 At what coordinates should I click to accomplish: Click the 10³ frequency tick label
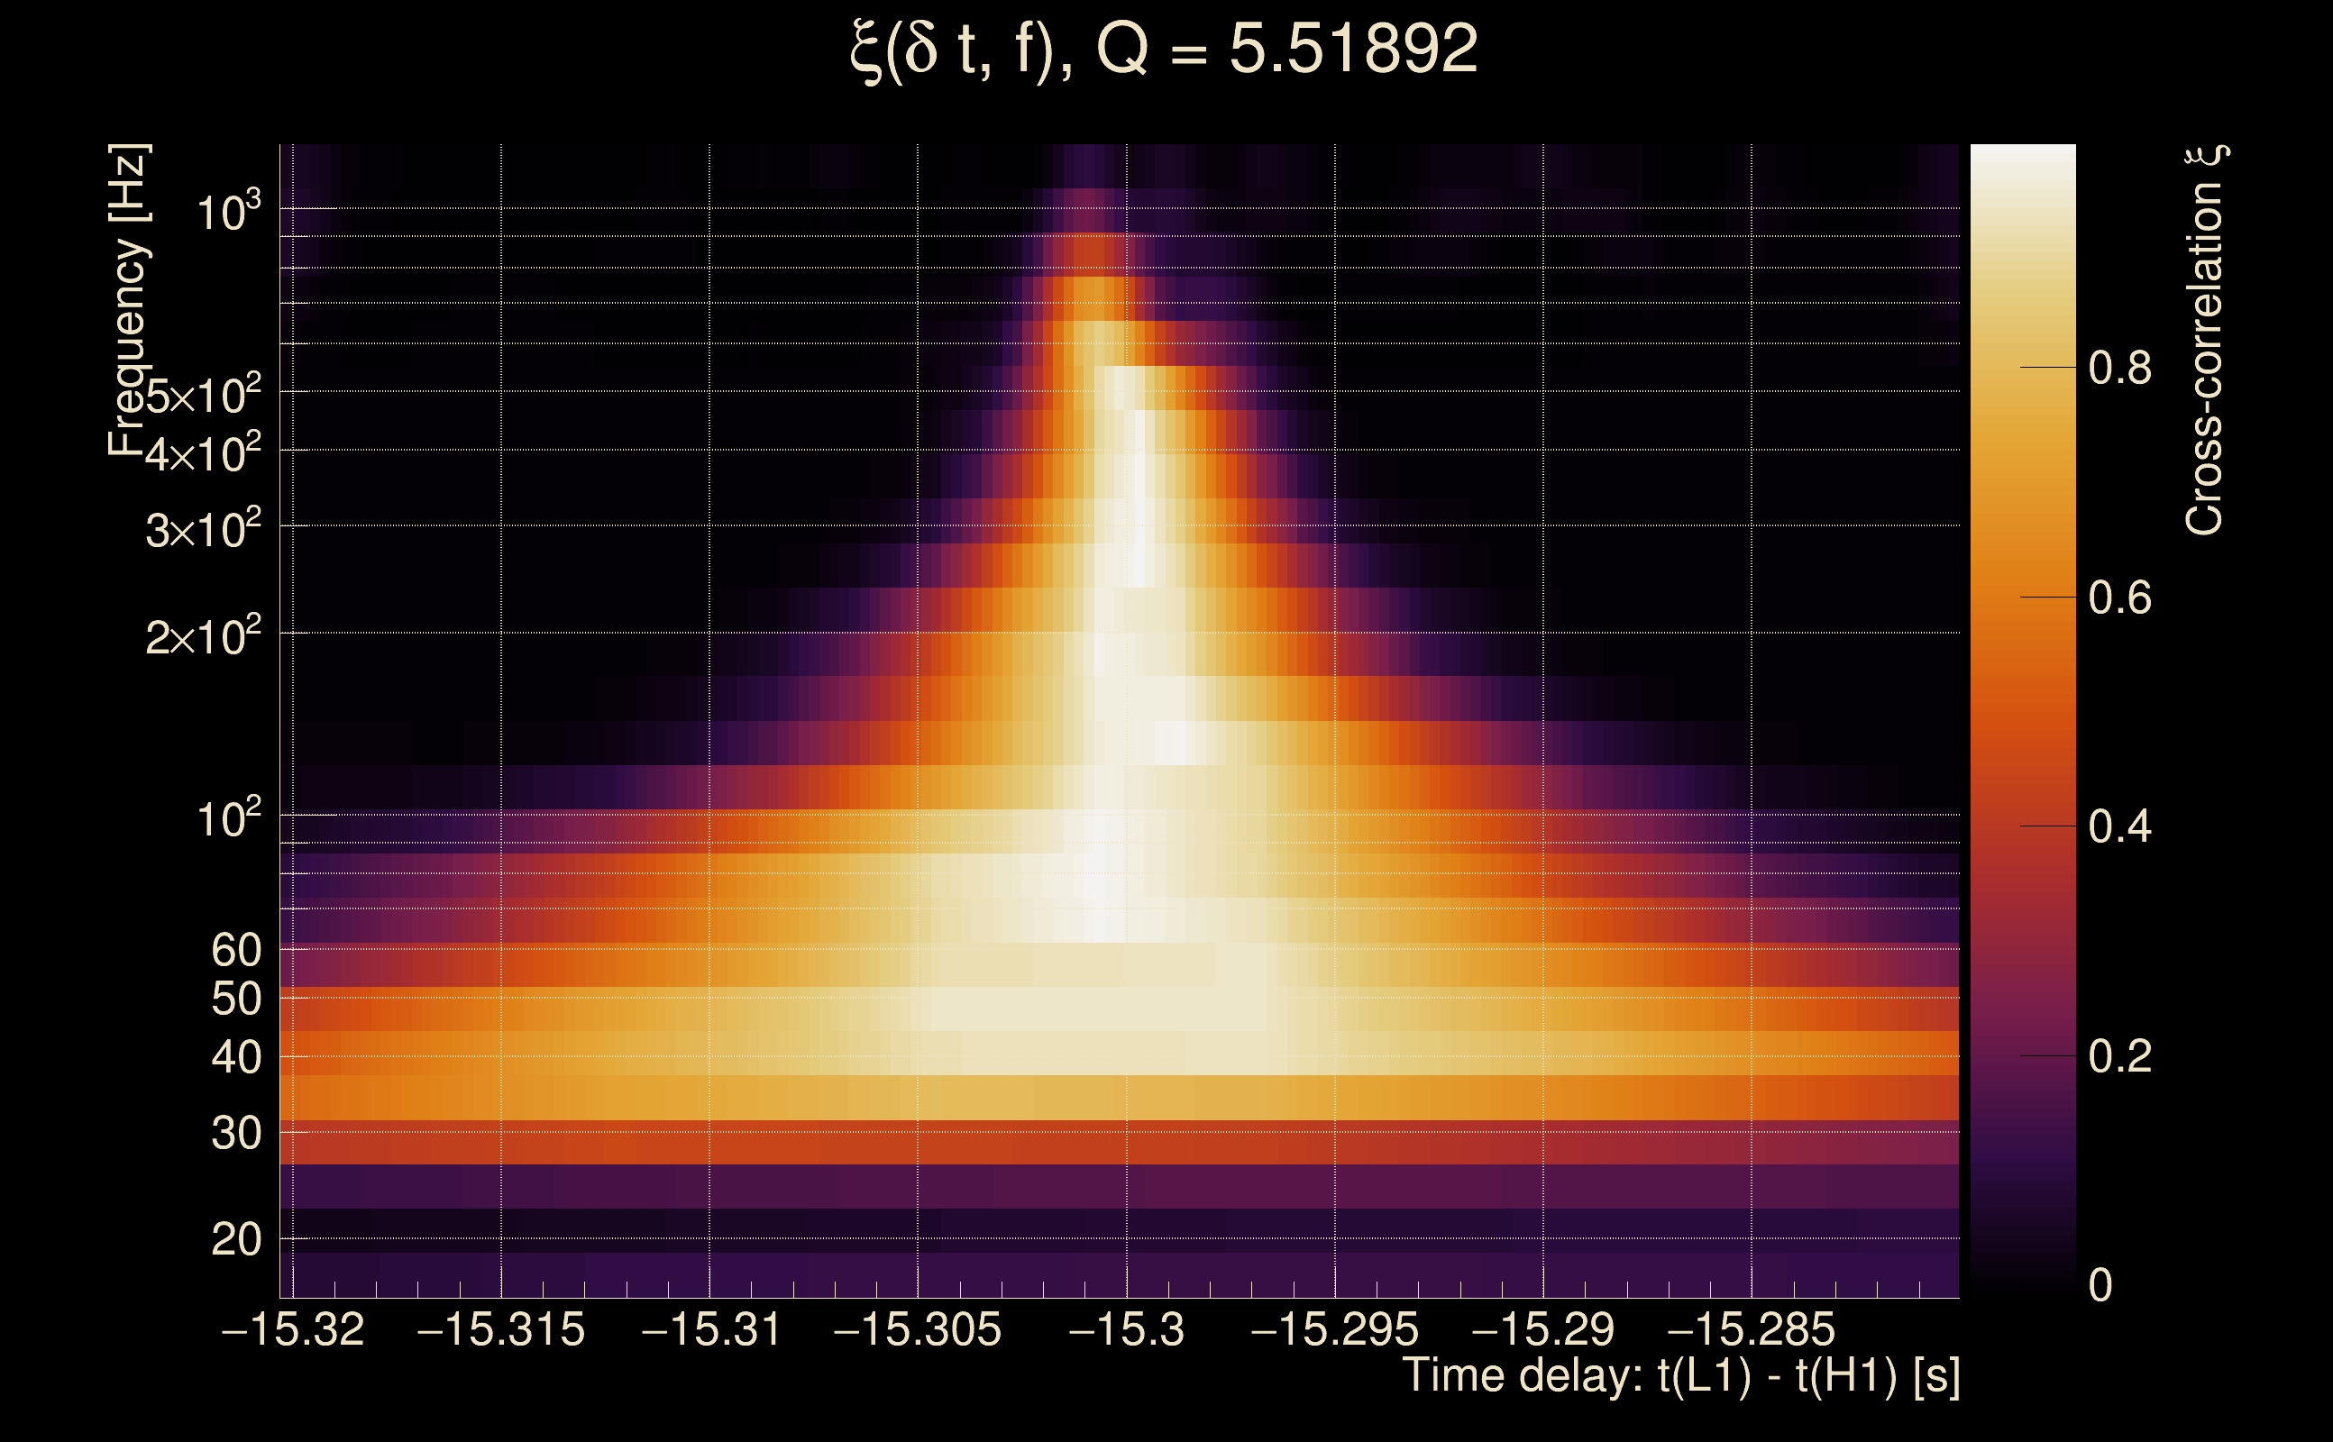[x=228, y=211]
